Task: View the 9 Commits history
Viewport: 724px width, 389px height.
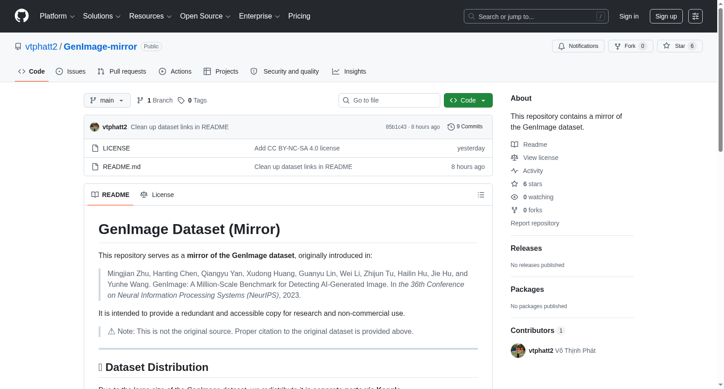Action: (465, 127)
